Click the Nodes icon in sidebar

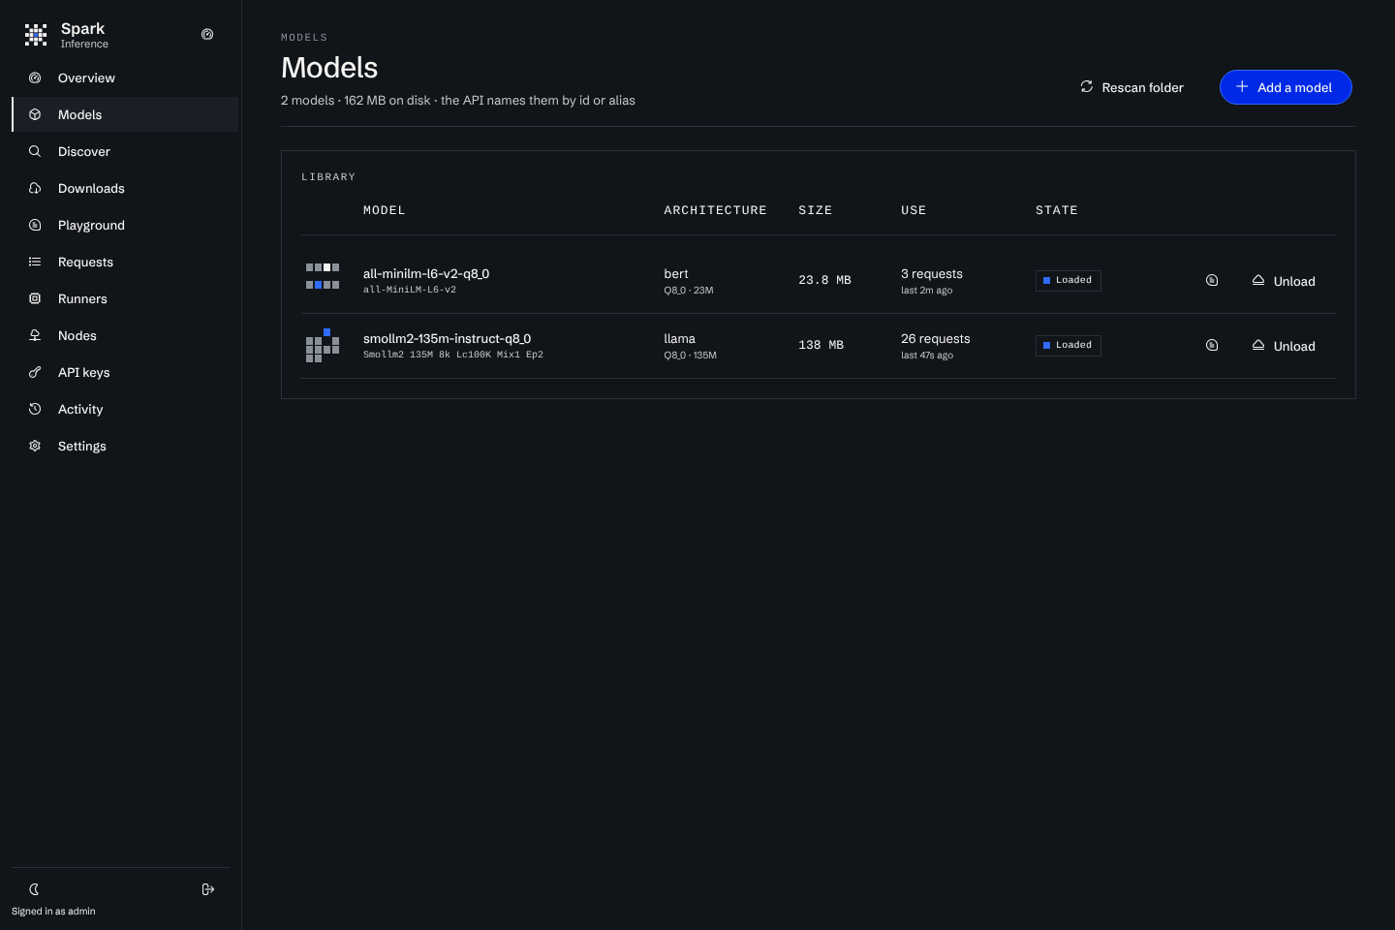(35, 335)
